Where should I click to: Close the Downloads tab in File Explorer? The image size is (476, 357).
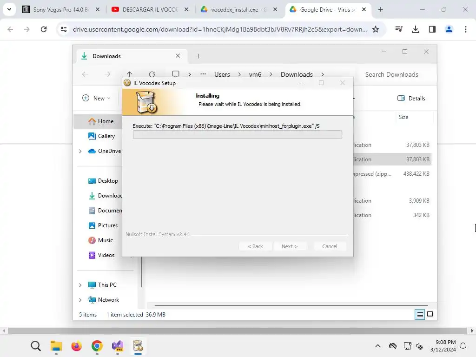point(178,56)
